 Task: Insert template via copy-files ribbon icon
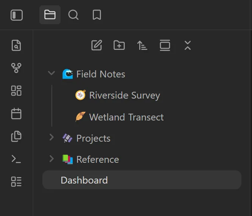coord(16,136)
